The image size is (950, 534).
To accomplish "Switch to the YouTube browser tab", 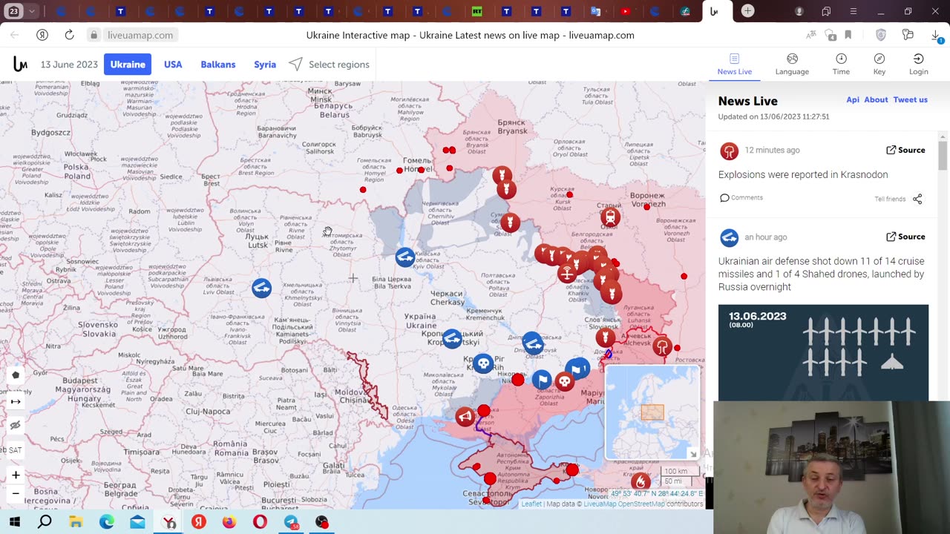I will (625, 11).
